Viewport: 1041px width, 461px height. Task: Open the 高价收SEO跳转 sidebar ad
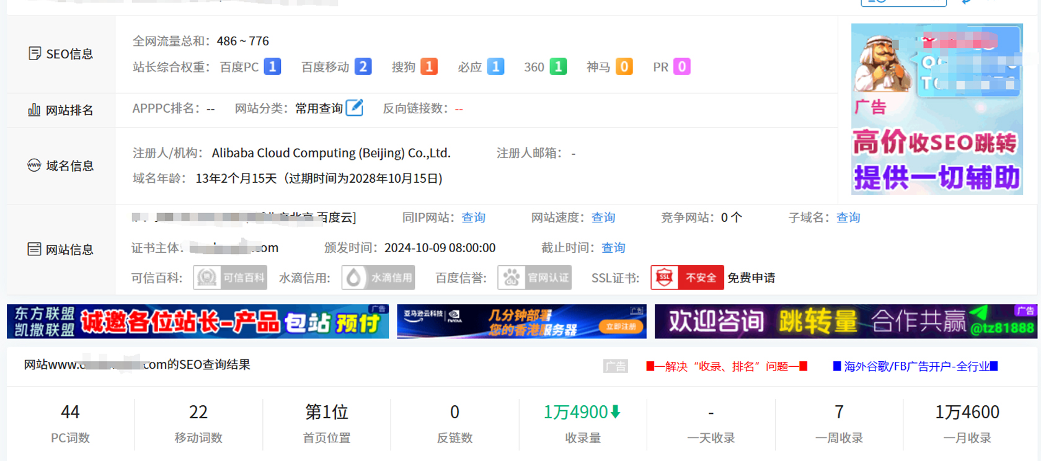pyautogui.click(x=937, y=109)
